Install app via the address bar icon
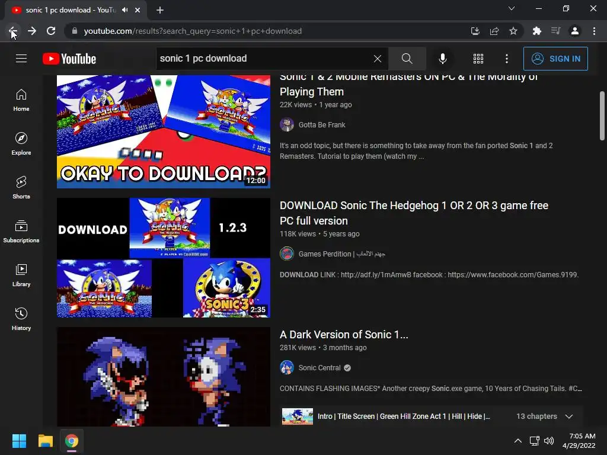The height and width of the screenshot is (455, 607). [x=475, y=31]
